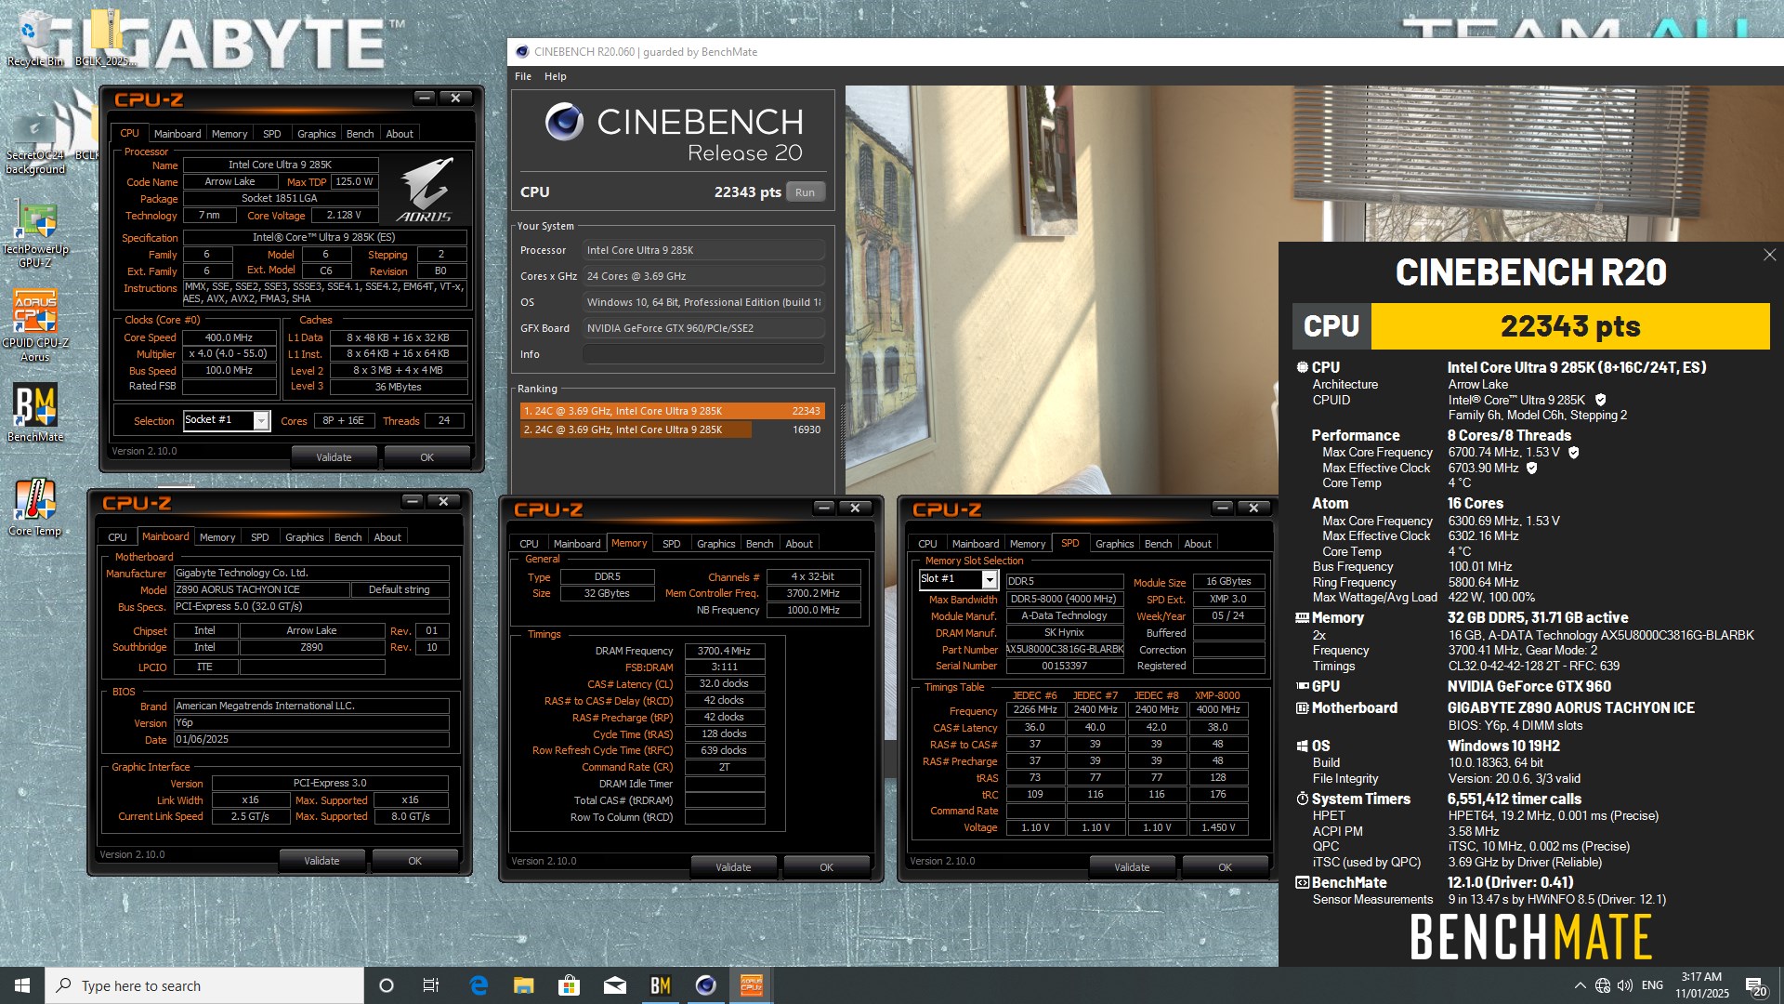The width and height of the screenshot is (1784, 1004).
Task: Open About tab in CPU-Z SPD window
Action: (x=1198, y=544)
